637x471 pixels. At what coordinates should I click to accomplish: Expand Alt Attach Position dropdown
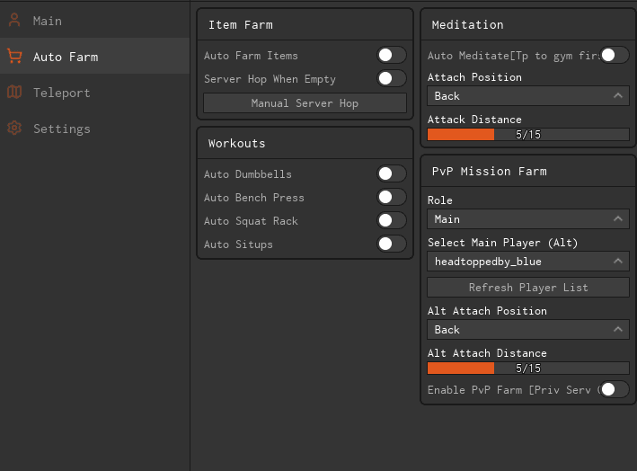(527, 330)
